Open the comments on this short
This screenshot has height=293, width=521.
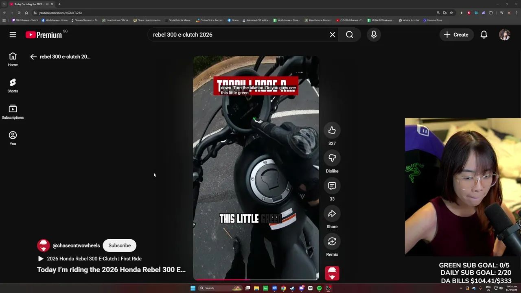332,186
